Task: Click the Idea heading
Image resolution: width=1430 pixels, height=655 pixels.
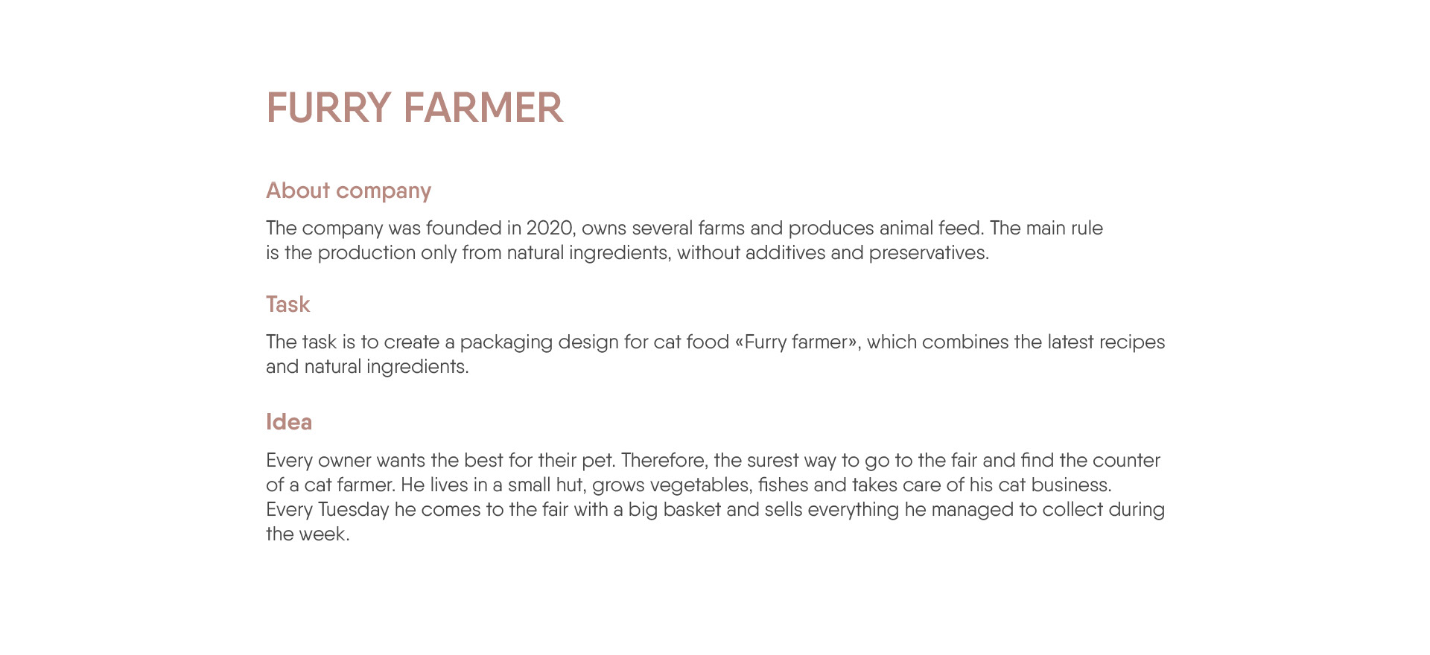Action: pyautogui.click(x=289, y=422)
